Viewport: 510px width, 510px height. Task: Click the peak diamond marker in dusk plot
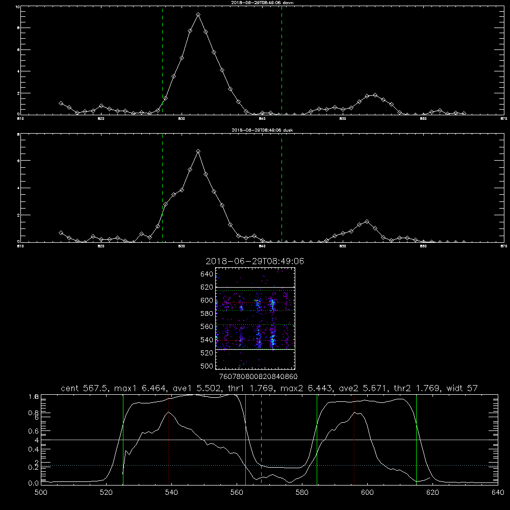tap(198, 151)
